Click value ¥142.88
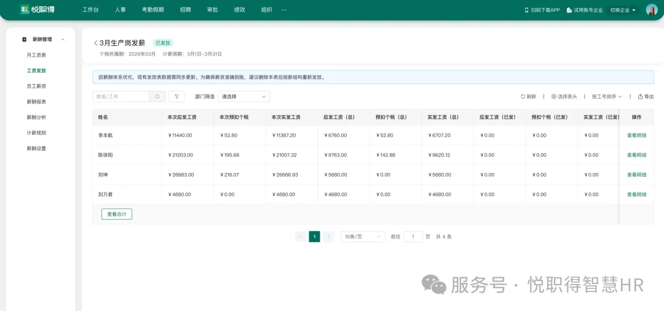 385,155
